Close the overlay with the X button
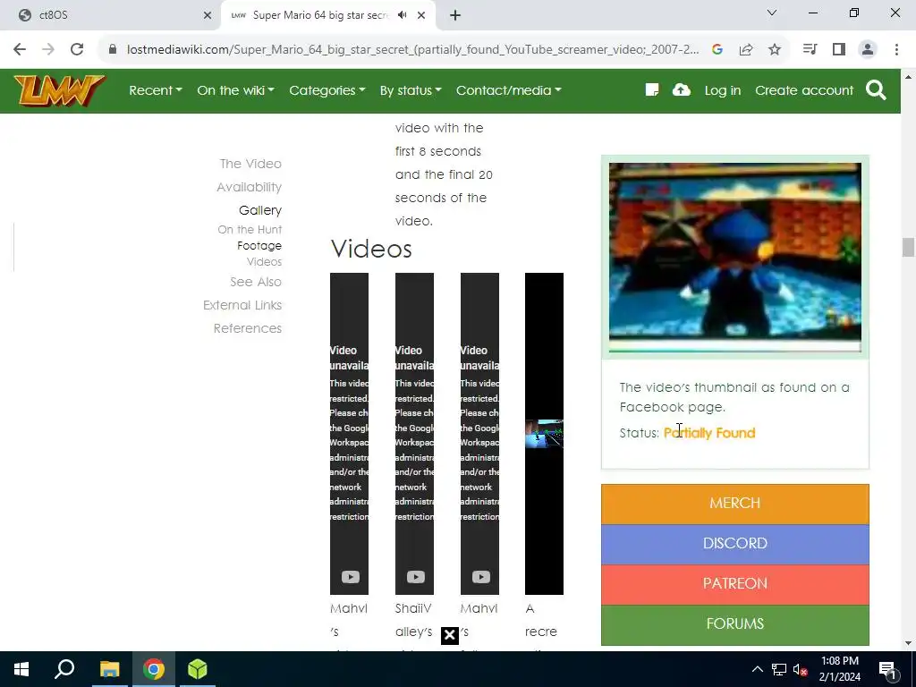 coord(449,636)
